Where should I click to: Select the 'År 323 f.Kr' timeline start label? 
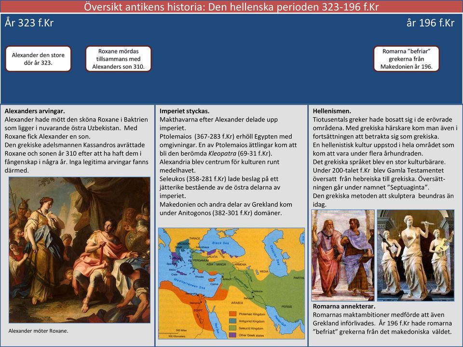pyautogui.click(x=29, y=23)
